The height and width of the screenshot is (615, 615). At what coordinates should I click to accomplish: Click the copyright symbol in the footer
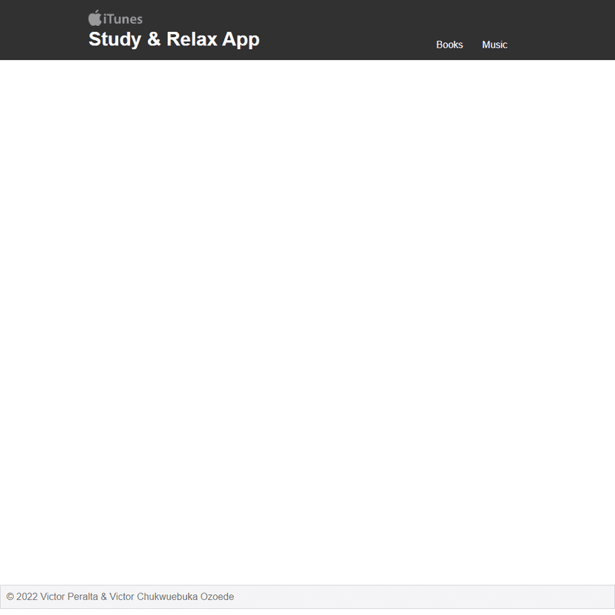(10, 596)
